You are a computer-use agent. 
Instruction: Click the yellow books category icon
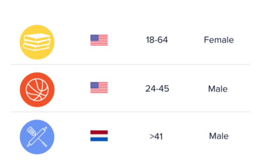[37, 42]
